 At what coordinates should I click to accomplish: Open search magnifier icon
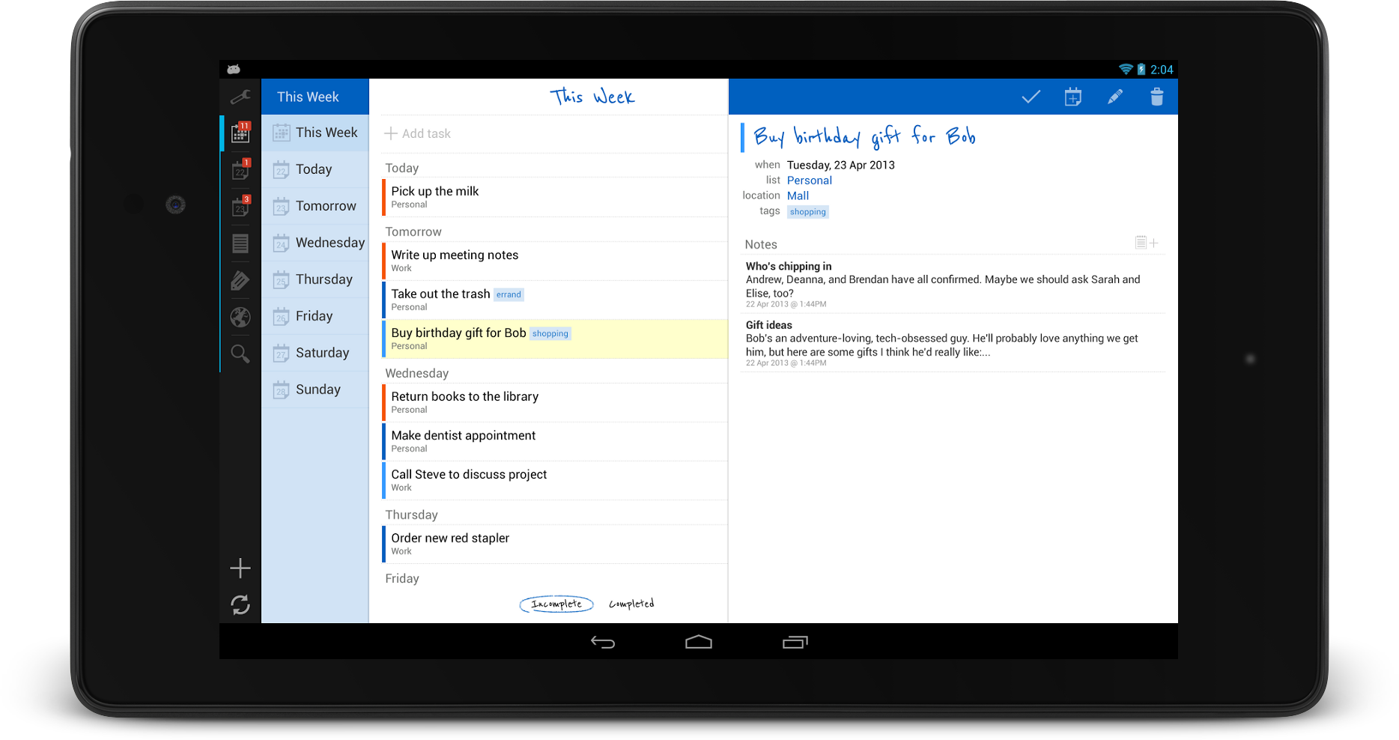tap(240, 354)
